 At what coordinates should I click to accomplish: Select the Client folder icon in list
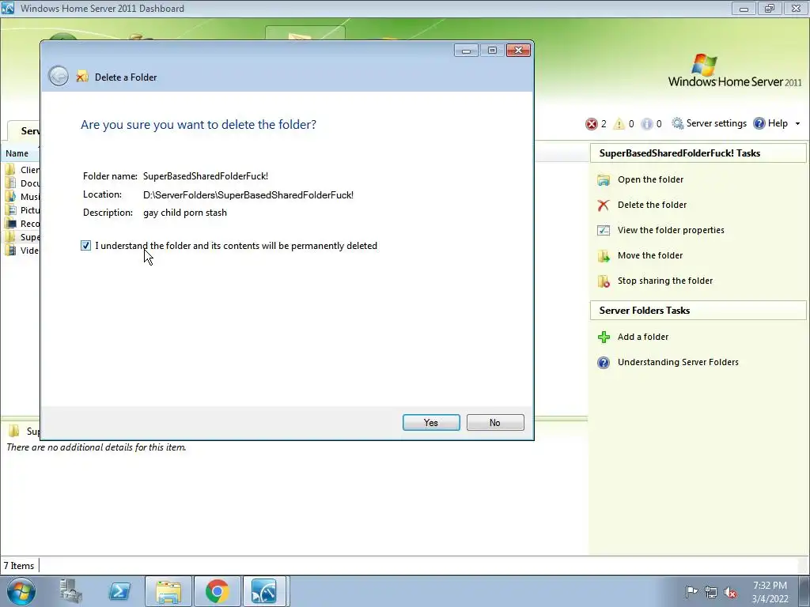(10, 169)
